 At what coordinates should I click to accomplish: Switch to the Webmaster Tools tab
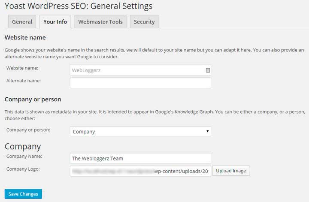coord(100,22)
